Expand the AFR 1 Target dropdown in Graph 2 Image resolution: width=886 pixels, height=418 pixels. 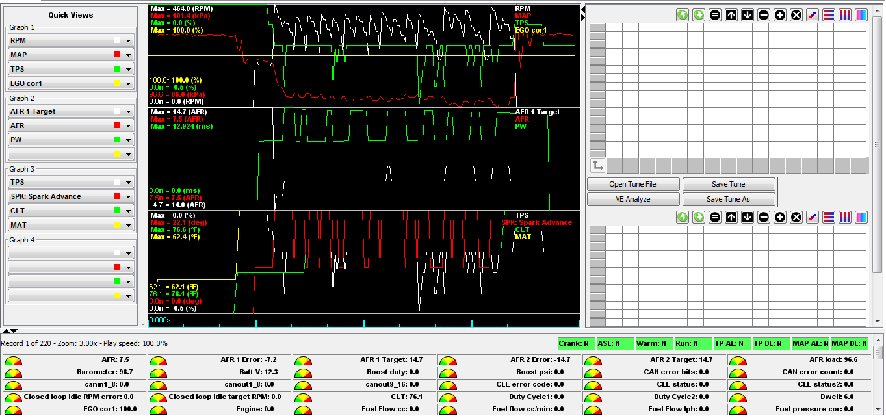click(128, 111)
